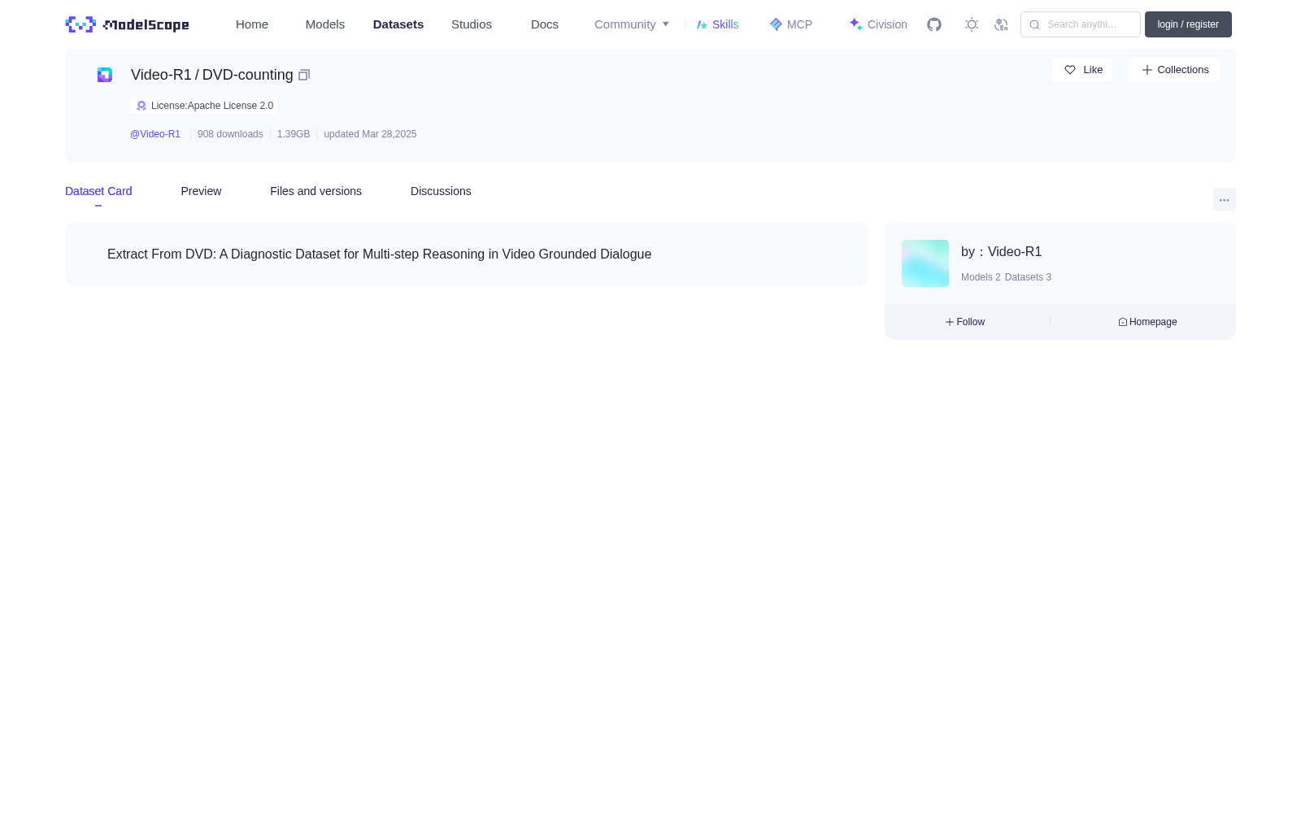The width and height of the screenshot is (1301, 813).
Task: Add dataset to Collections
Action: click(1174, 70)
